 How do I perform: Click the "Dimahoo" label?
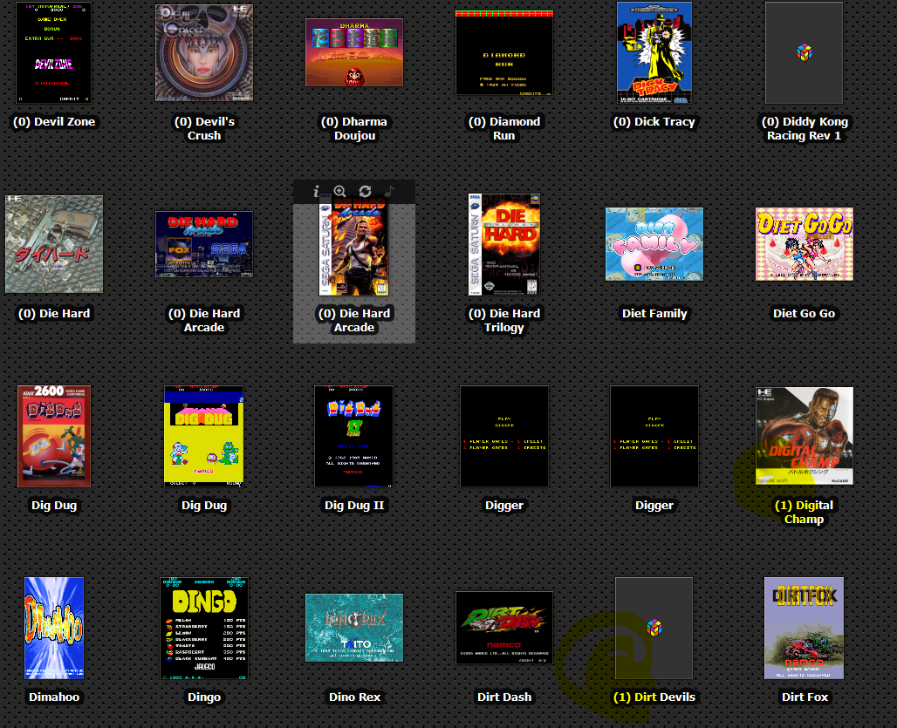tap(54, 697)
